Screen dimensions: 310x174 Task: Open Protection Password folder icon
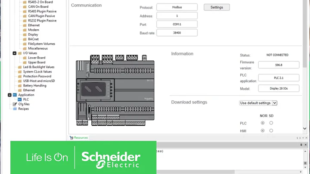(20, 76)
